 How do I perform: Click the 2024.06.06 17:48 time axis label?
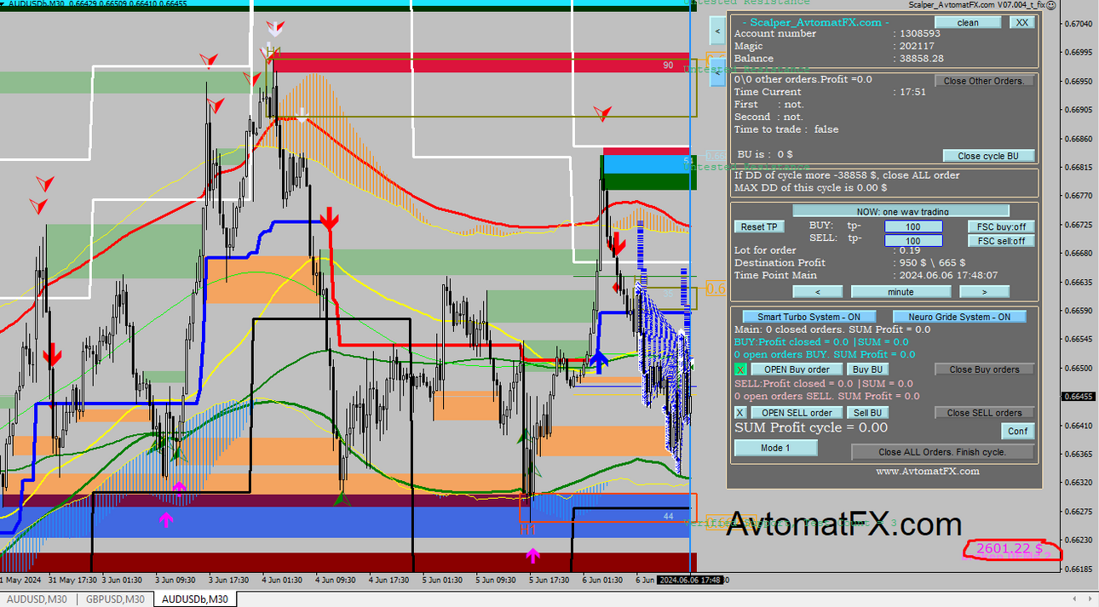click(690, 580)
